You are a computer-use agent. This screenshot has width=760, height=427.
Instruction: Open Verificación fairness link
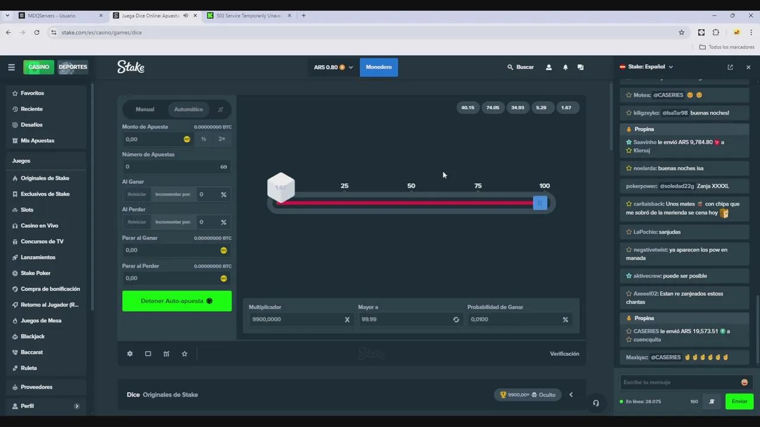pos(565,353)
